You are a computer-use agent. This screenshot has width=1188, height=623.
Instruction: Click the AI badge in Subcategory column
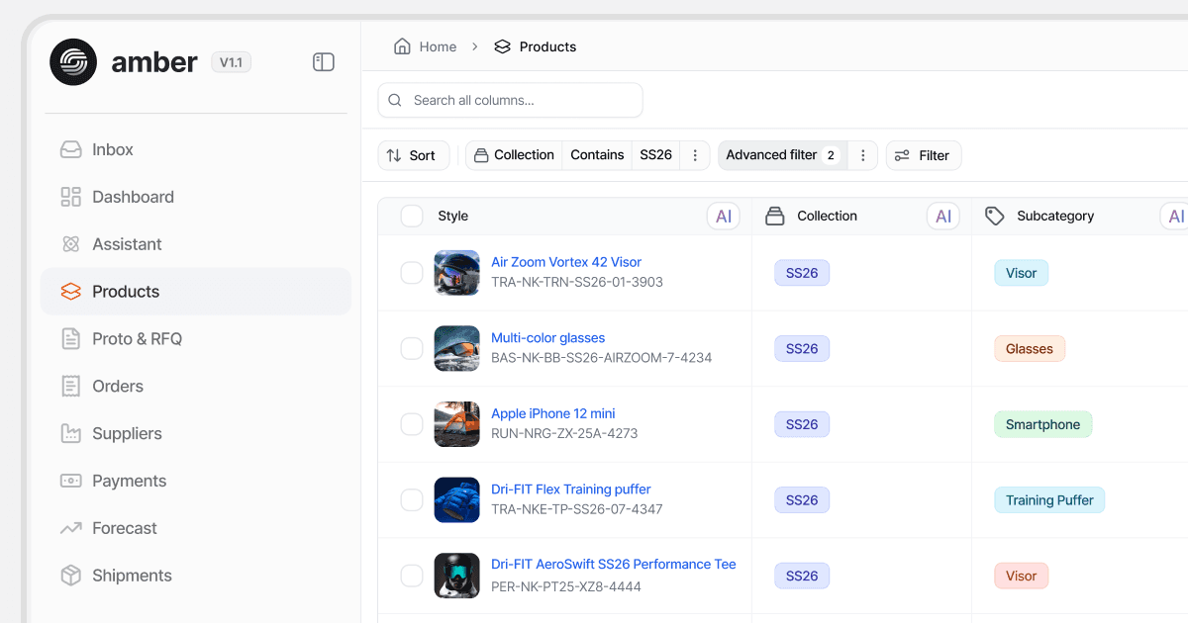pos(1174,216)
